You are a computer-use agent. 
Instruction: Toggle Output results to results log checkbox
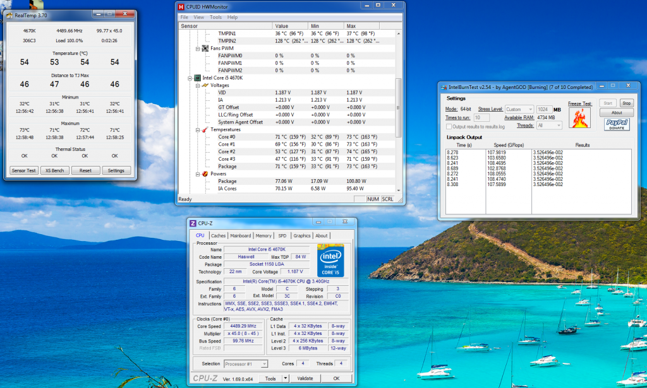(x=449, y=126)
